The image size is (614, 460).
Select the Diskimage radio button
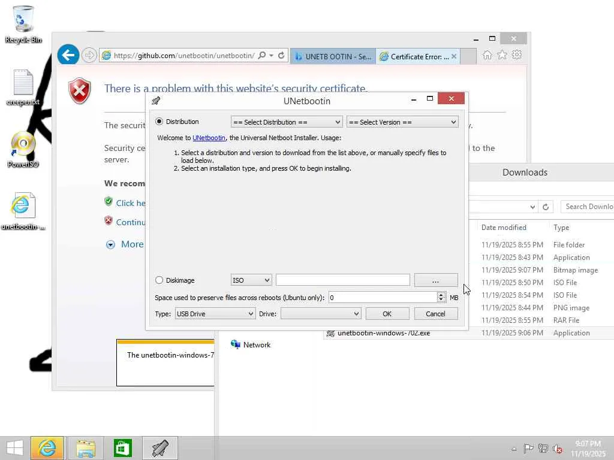click(x=159, y=280)
